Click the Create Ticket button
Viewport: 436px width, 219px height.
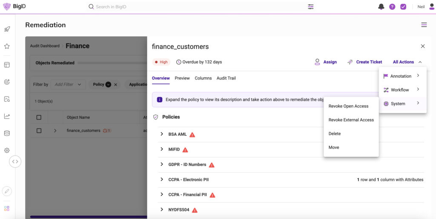[364, 62]
